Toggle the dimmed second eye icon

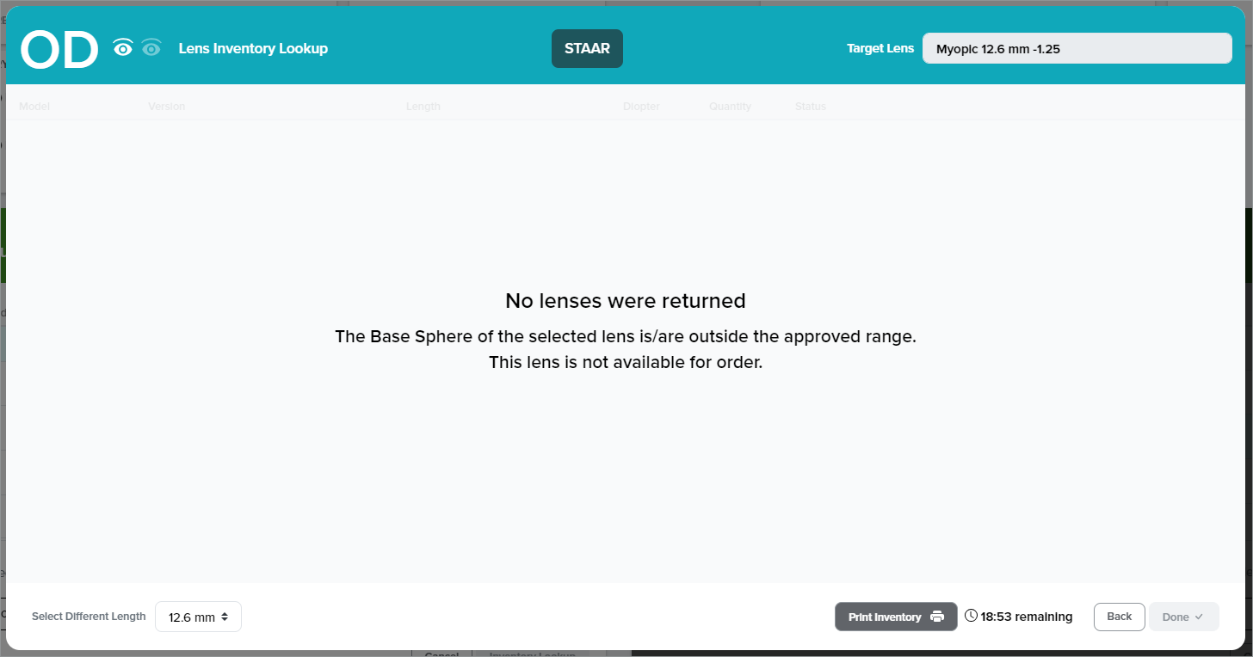coord(151,49)
